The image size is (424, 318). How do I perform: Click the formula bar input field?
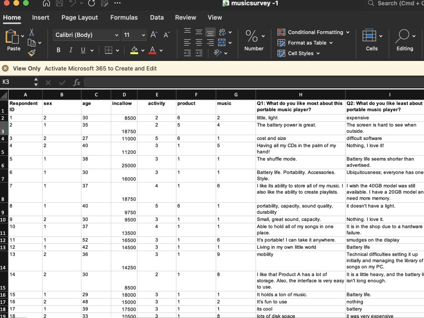pos(254,82)
